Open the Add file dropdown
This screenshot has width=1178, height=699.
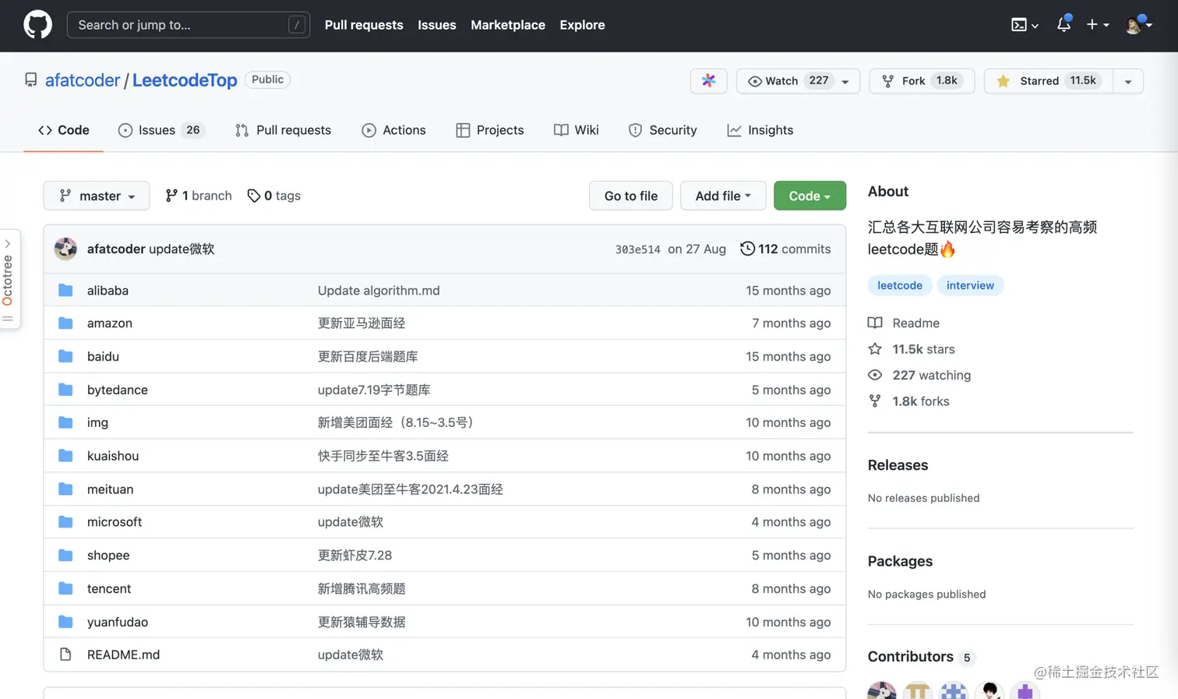coord(723,196)
